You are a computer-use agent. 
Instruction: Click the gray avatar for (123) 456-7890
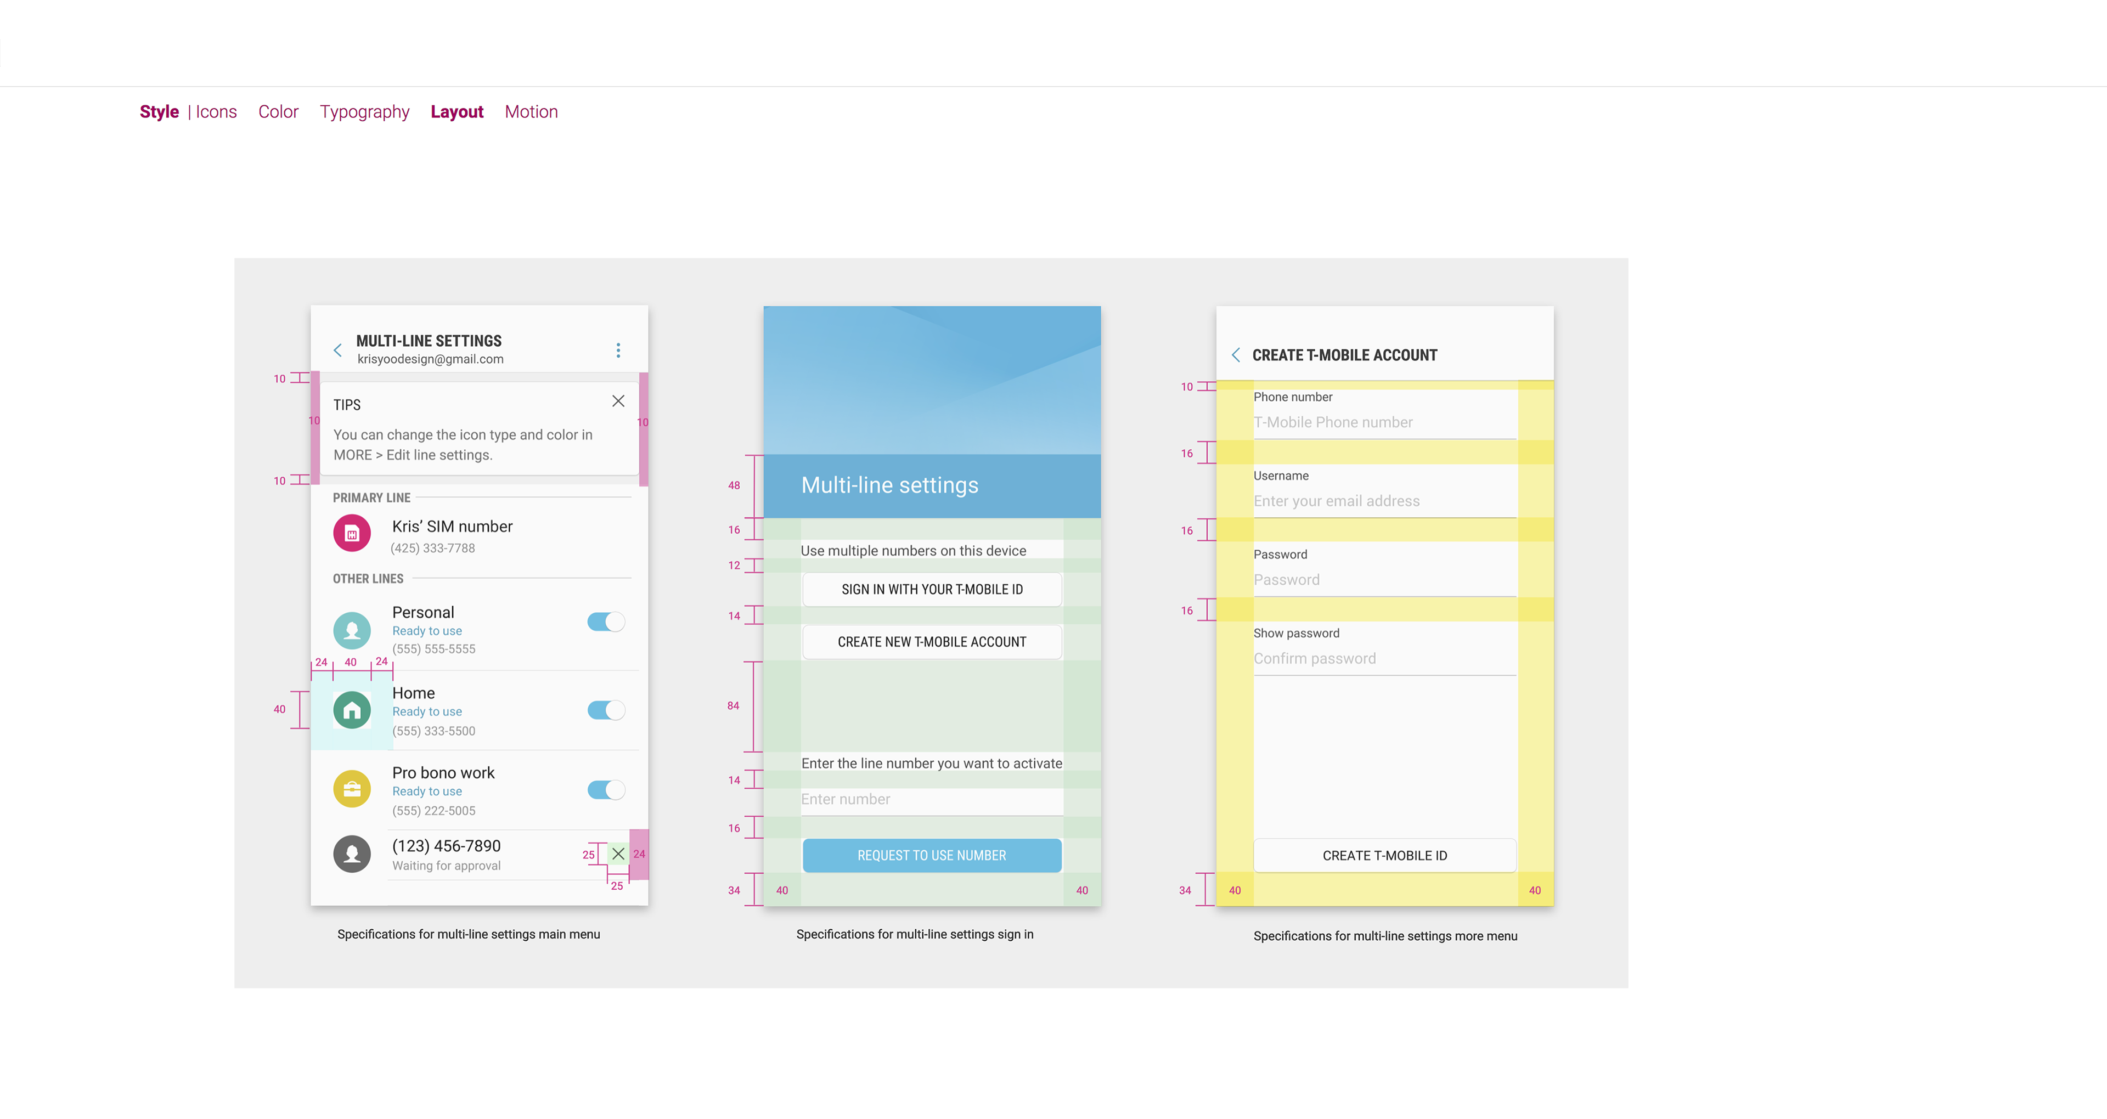352,854
